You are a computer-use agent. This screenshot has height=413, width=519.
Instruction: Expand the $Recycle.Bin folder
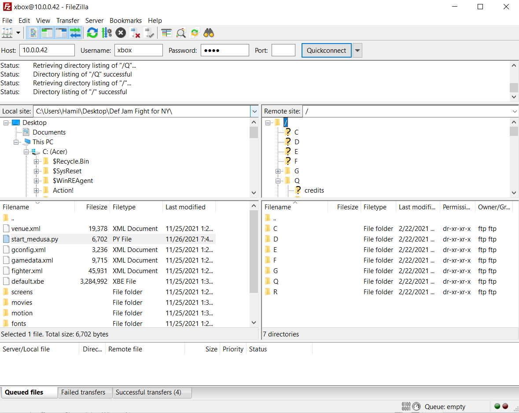coord(36,161)
